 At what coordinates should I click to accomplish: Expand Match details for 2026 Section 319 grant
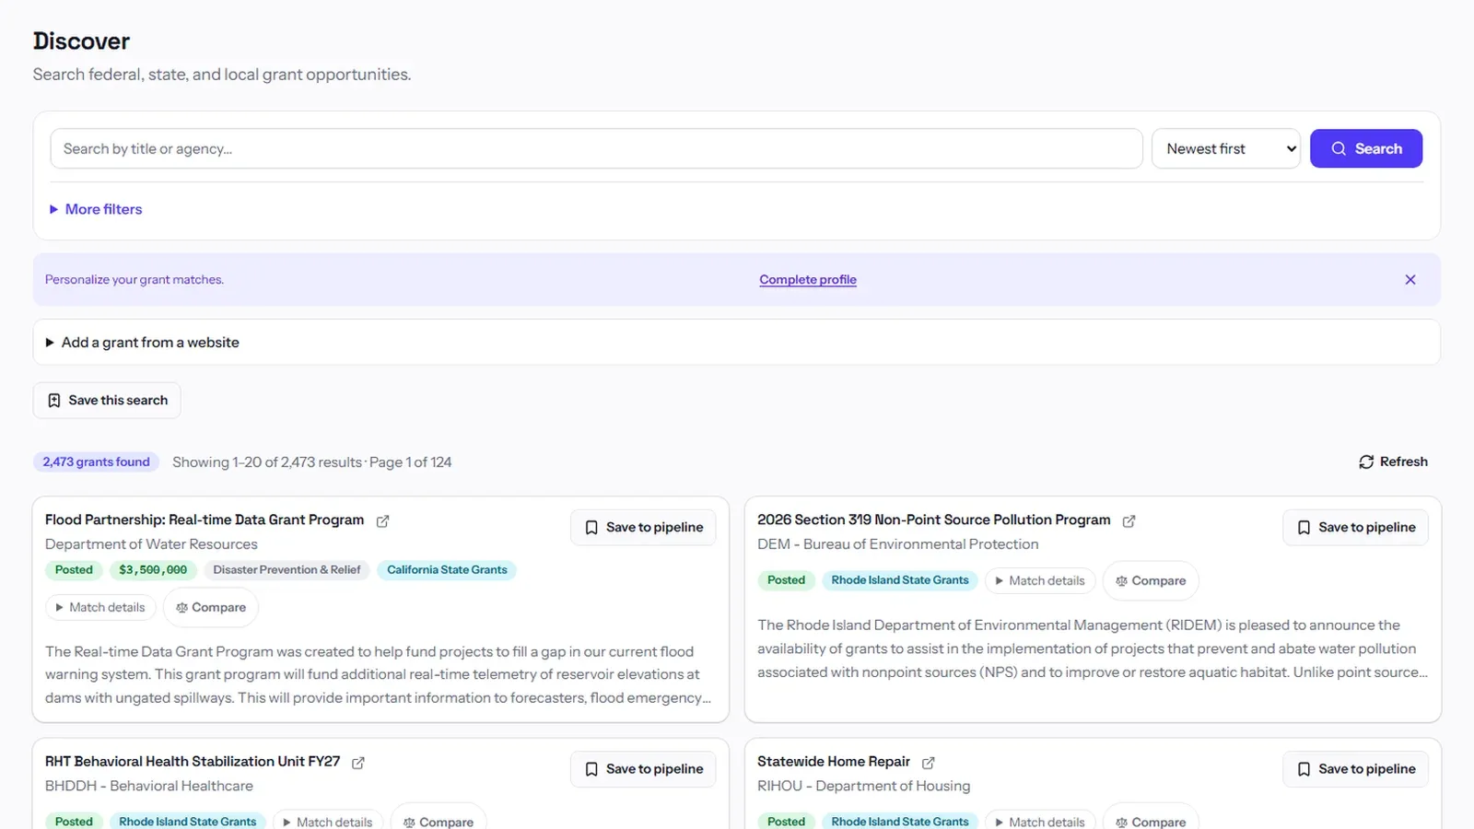coord(1039,581)
